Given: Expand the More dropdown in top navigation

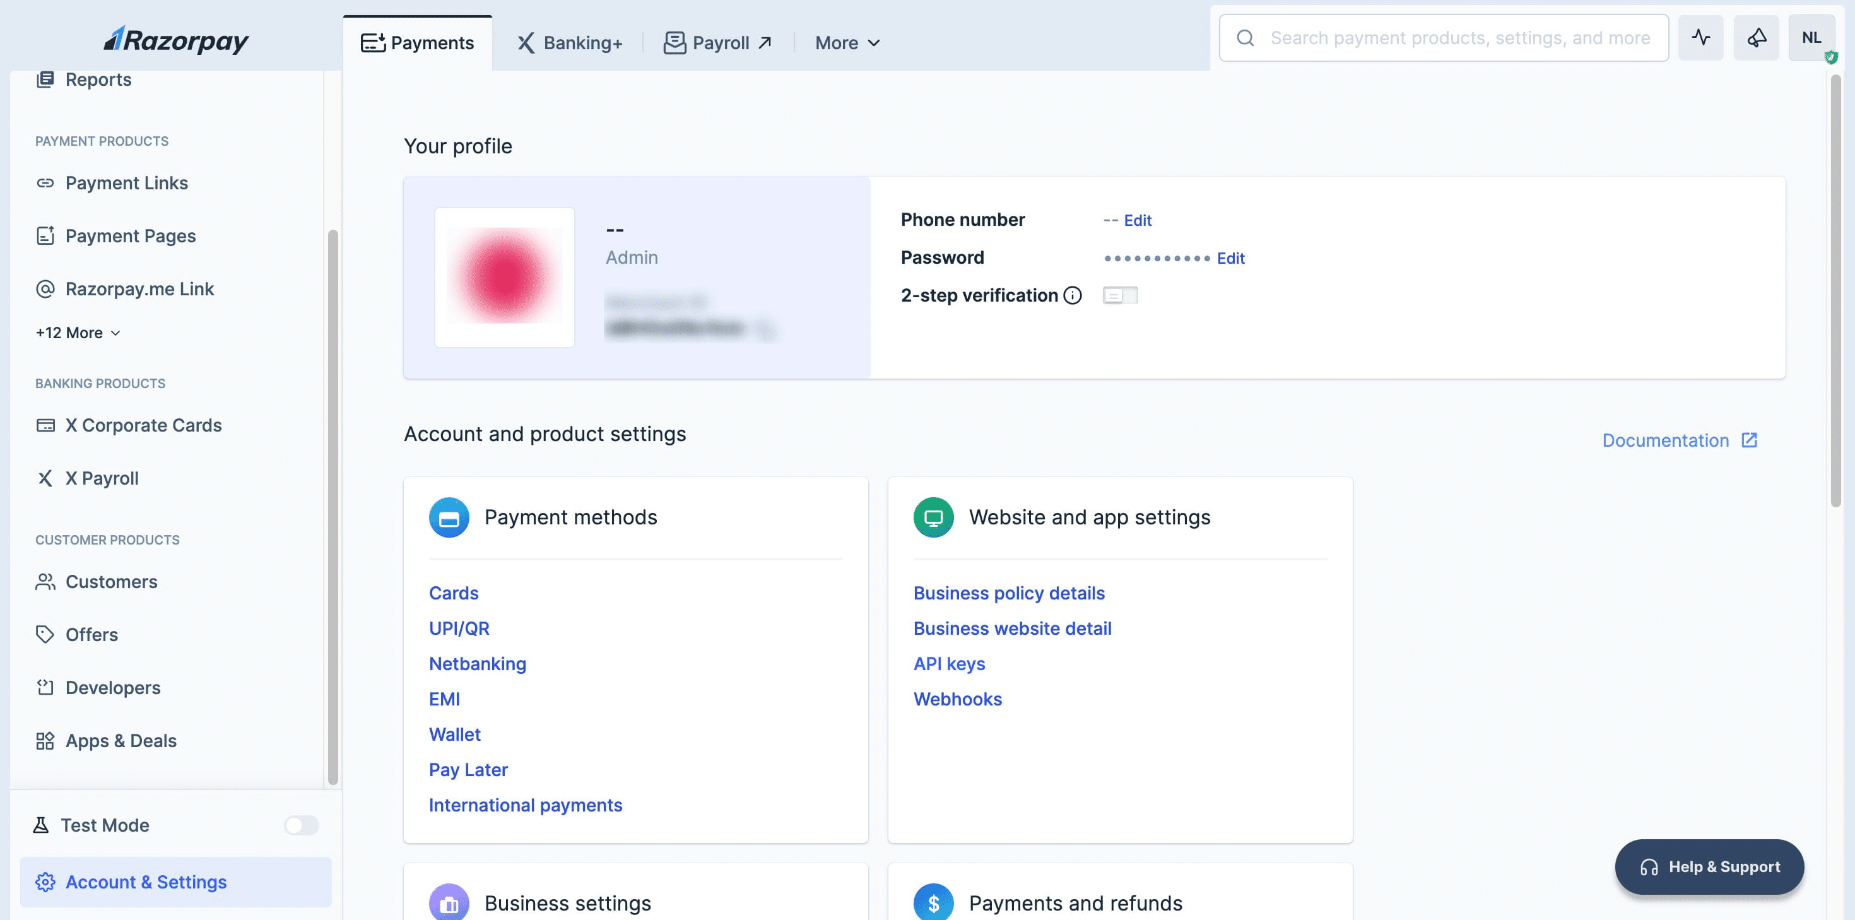Looking at the screenshot, I should 847,44.
